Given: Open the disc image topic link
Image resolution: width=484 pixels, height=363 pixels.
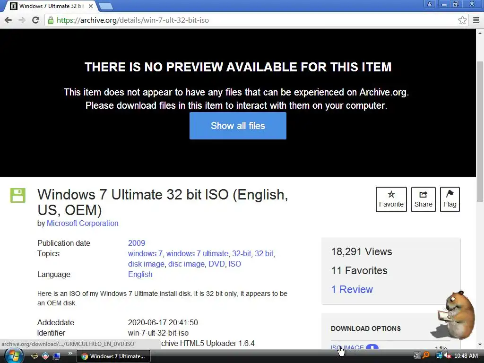Looking at the screenshot, I should (186, 264).
